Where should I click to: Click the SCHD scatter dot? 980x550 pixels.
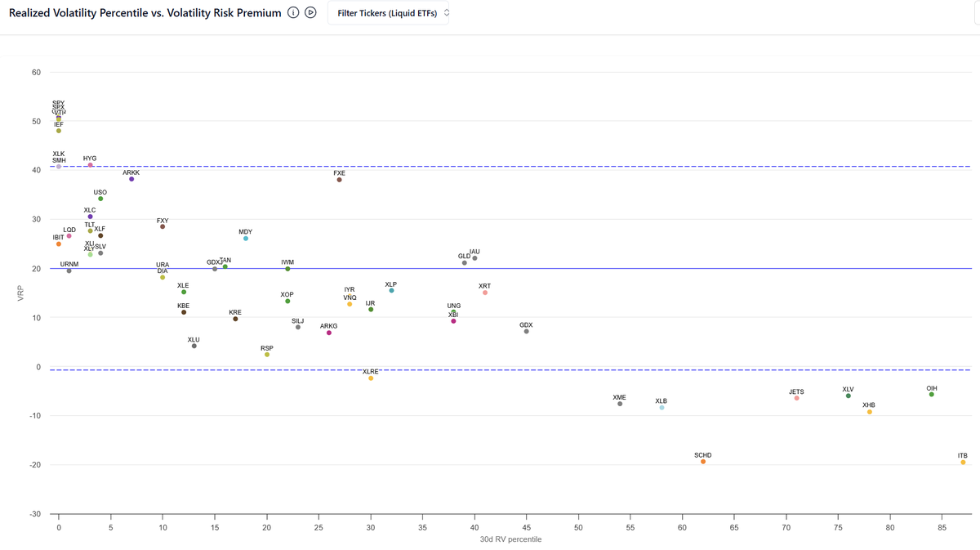pyautogui.click(x=703, y=462)
